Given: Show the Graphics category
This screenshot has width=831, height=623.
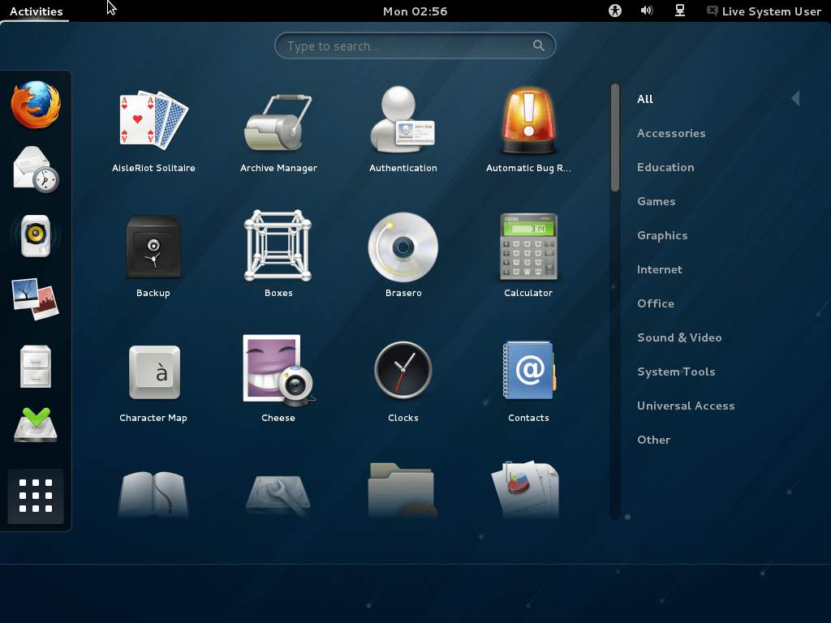Looking at the screenshot, I should pyautogui.click(x=662, y=235).
